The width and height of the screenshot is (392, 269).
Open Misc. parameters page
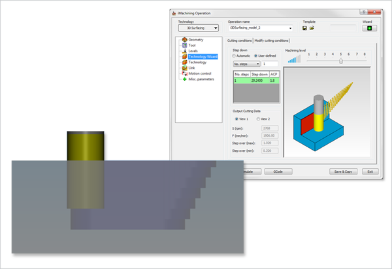pos(202,79)
